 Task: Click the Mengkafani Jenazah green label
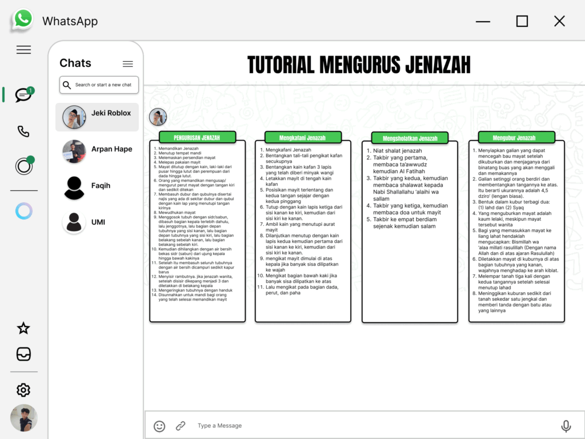[x=302, y=138]
